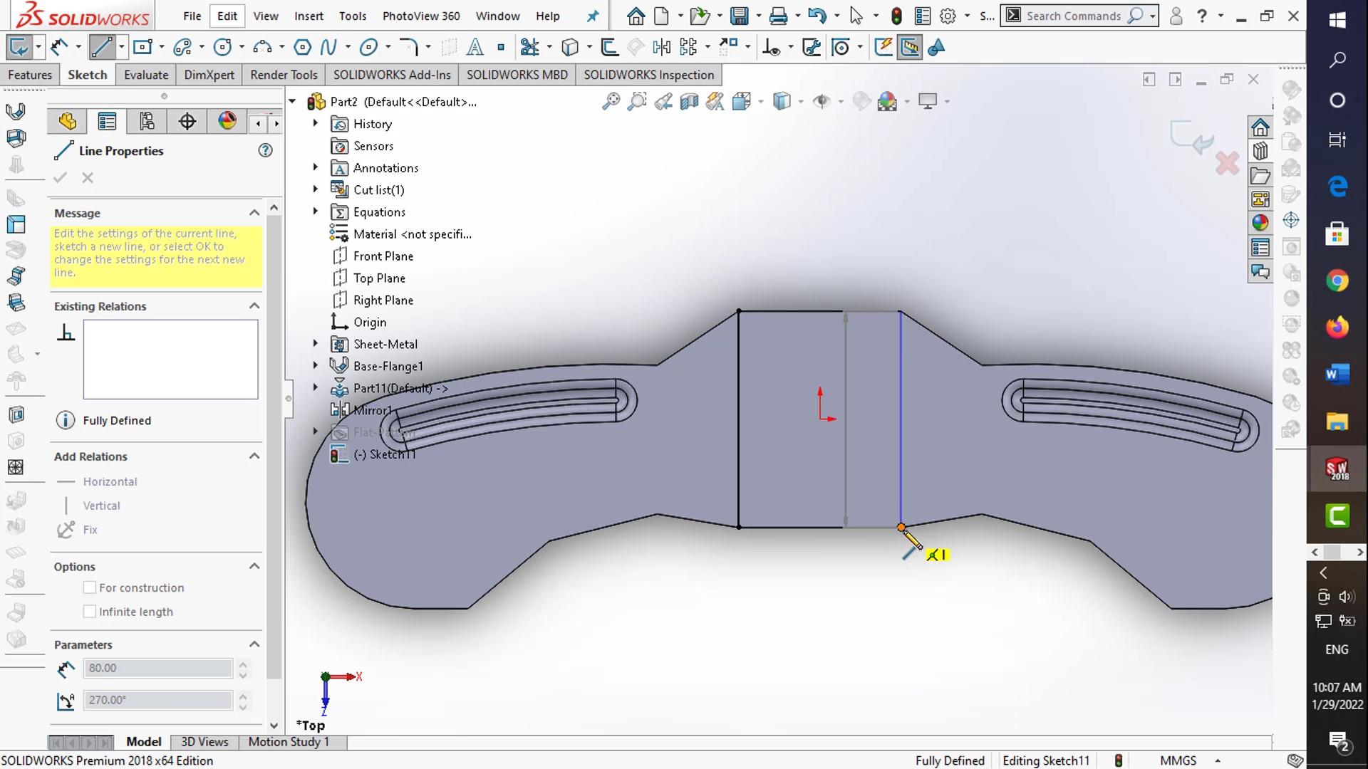Expand the Sheet-Metal tree node

click(316, 344)
